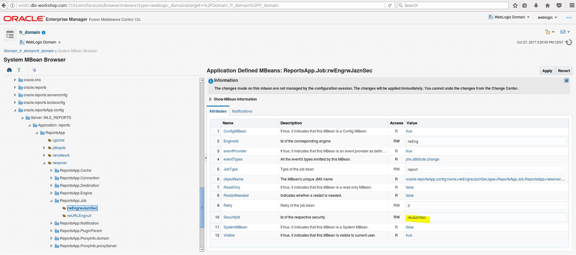Image resolution: width=576 pixels, height=255 pixels.
Task: Click the jmx.attribute.change value link
Action: coord(422,159)
